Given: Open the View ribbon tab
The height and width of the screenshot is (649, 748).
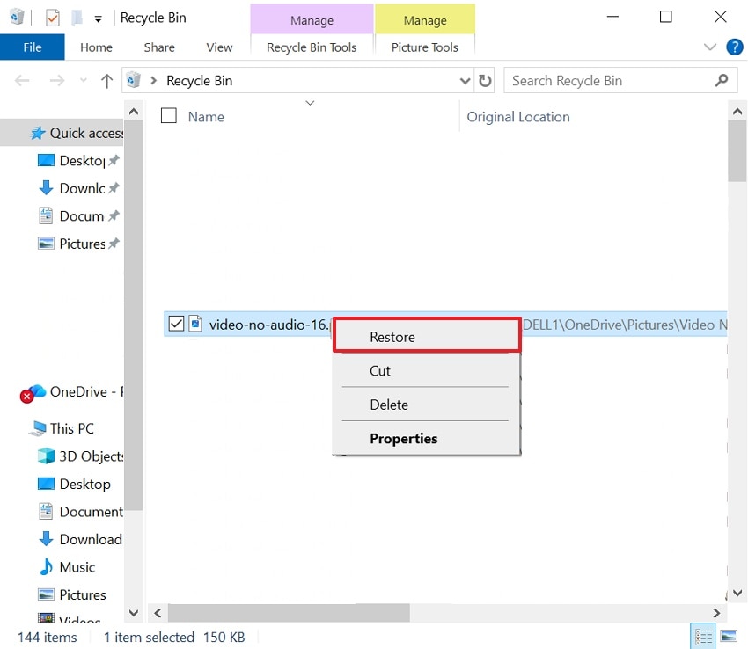Looking at the screenshot, I should click(218, 47).
